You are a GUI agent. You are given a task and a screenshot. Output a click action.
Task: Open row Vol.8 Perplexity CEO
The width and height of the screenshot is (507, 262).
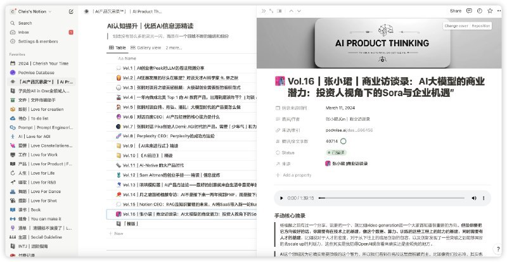click(169, 136)
